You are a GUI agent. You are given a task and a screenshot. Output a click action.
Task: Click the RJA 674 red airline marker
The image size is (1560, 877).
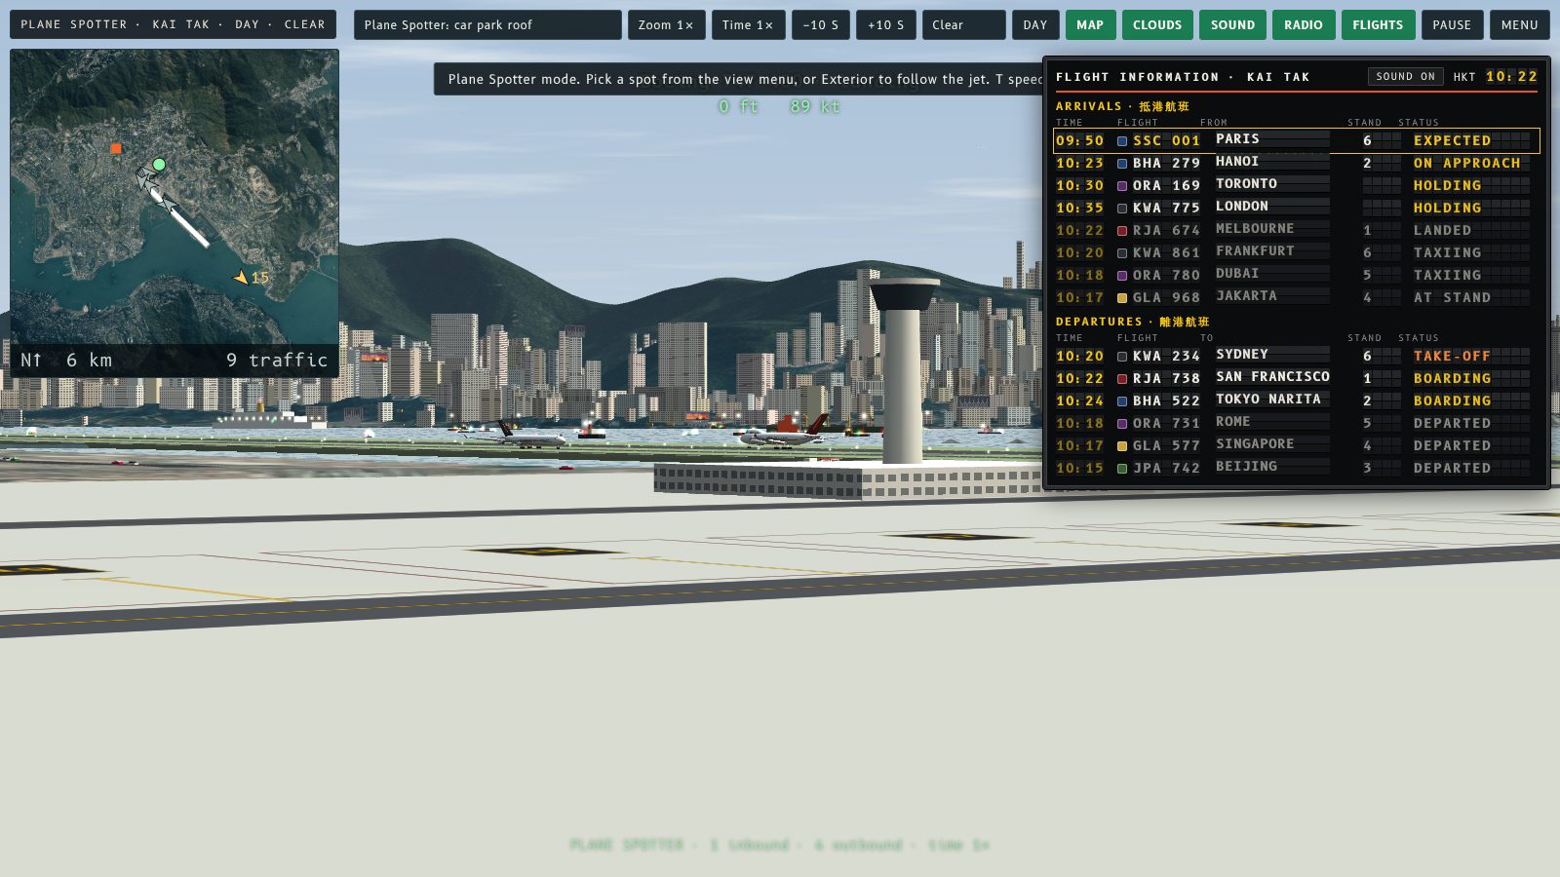pos(1122,231)
